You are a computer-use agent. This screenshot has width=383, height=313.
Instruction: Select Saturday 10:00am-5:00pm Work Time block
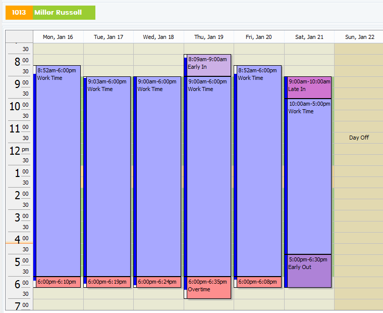tap(308, 176)
